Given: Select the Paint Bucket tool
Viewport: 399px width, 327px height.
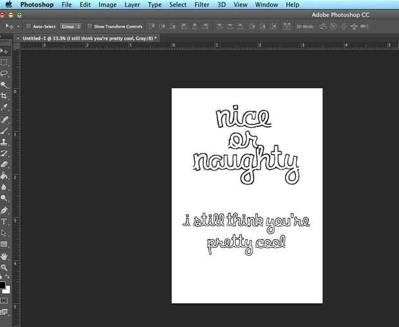Looking at the screenshot, I should [4, 175].
